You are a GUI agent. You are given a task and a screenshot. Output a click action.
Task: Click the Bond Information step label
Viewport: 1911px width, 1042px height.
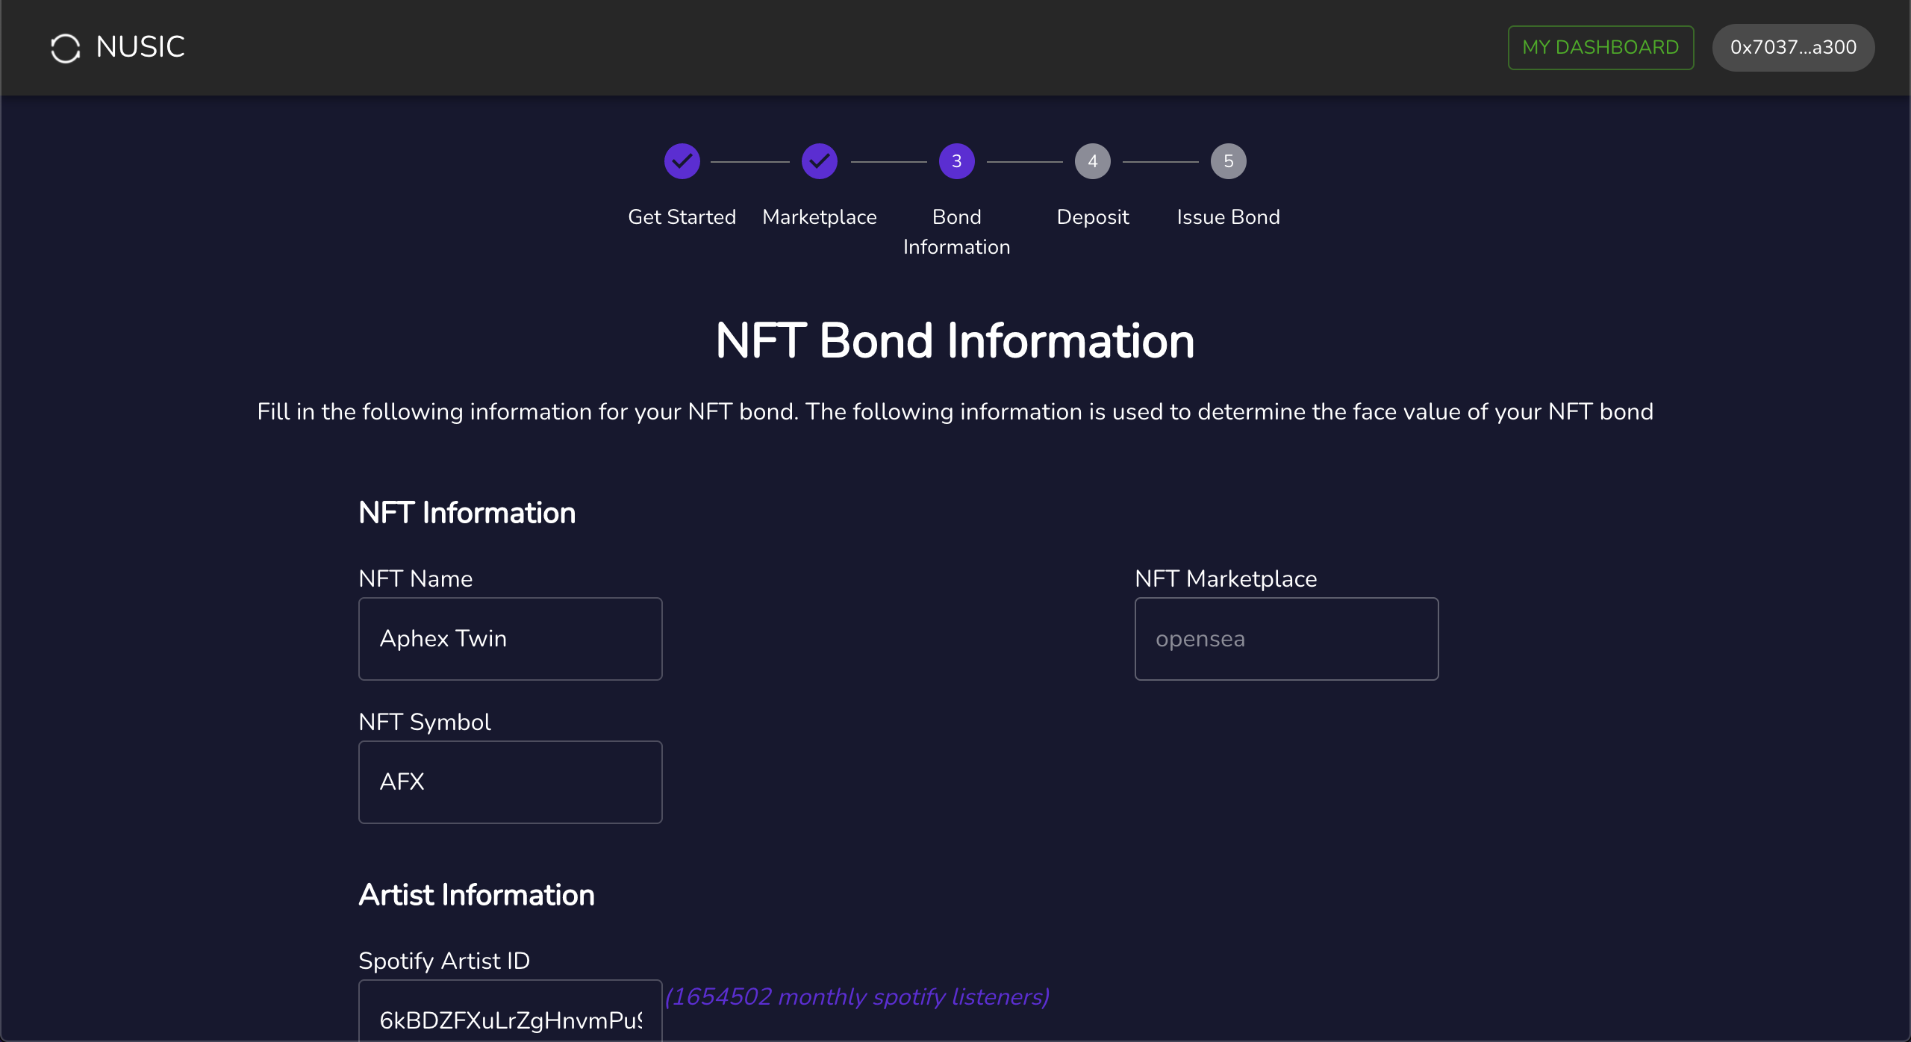tap(956, 231)
